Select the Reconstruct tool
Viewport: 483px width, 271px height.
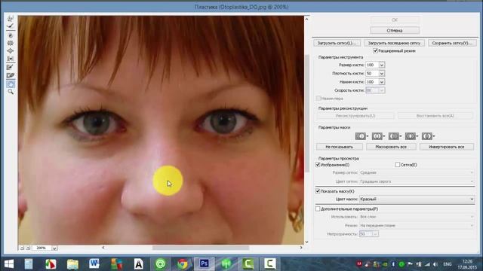pyautogui.click(x=11, y=26)
